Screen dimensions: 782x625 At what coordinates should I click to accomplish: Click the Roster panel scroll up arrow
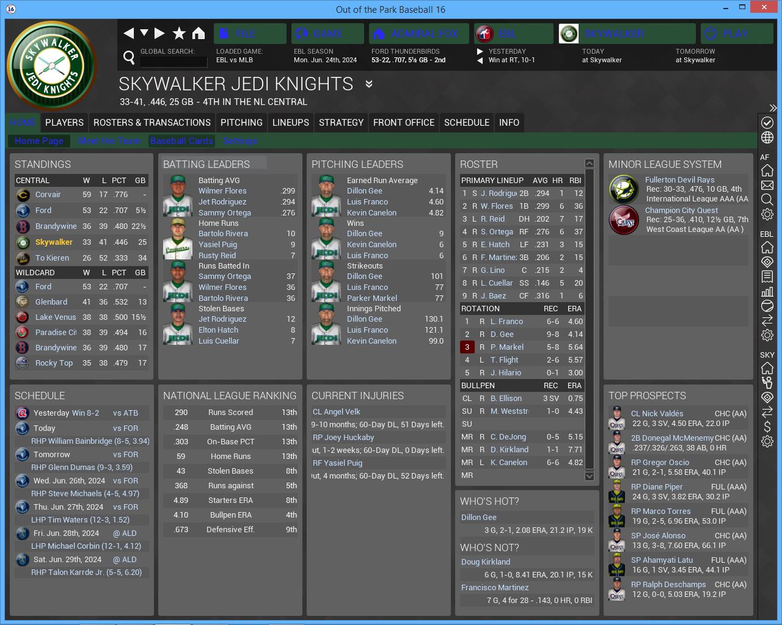point(590,164)
